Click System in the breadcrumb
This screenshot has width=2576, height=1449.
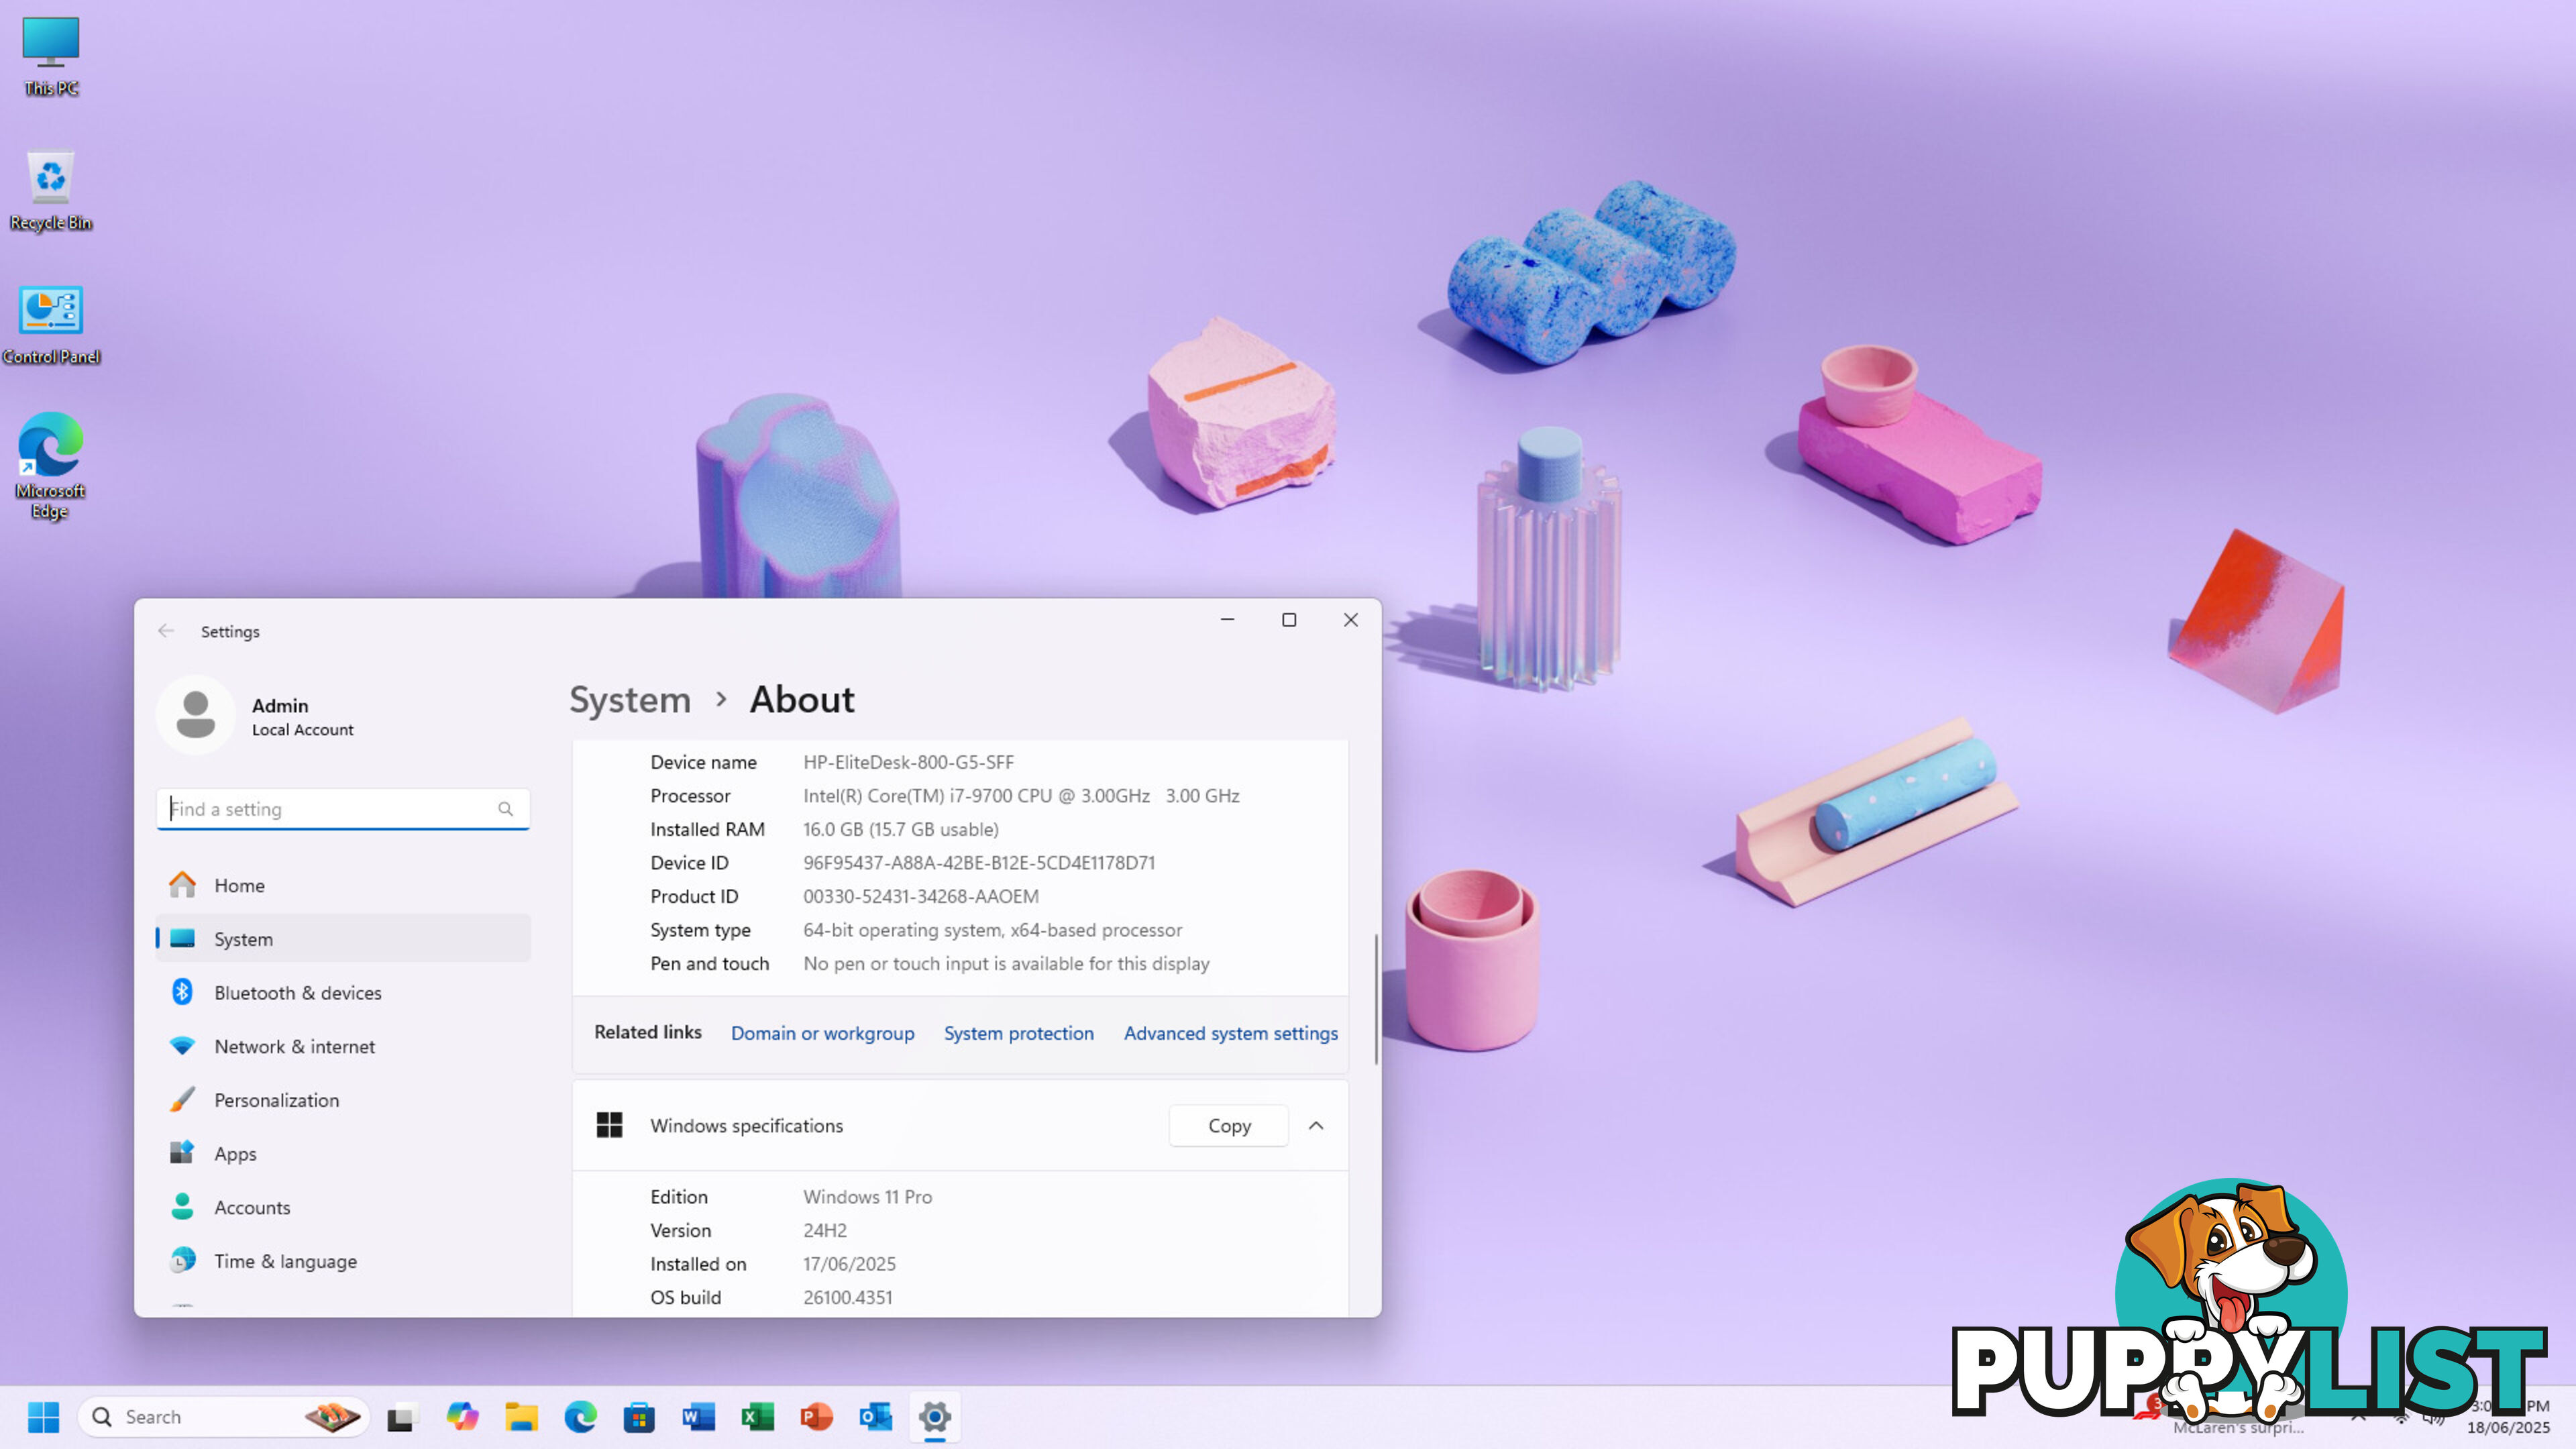630,699
